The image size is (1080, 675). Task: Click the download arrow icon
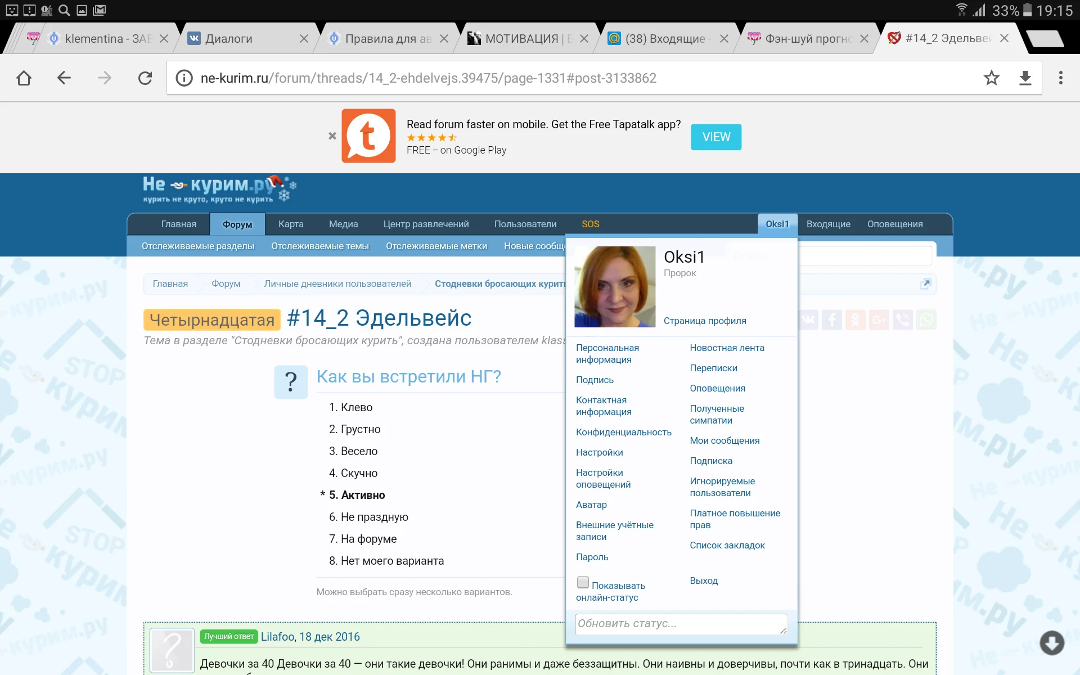pyautogui.click(x=1025, y=78)
